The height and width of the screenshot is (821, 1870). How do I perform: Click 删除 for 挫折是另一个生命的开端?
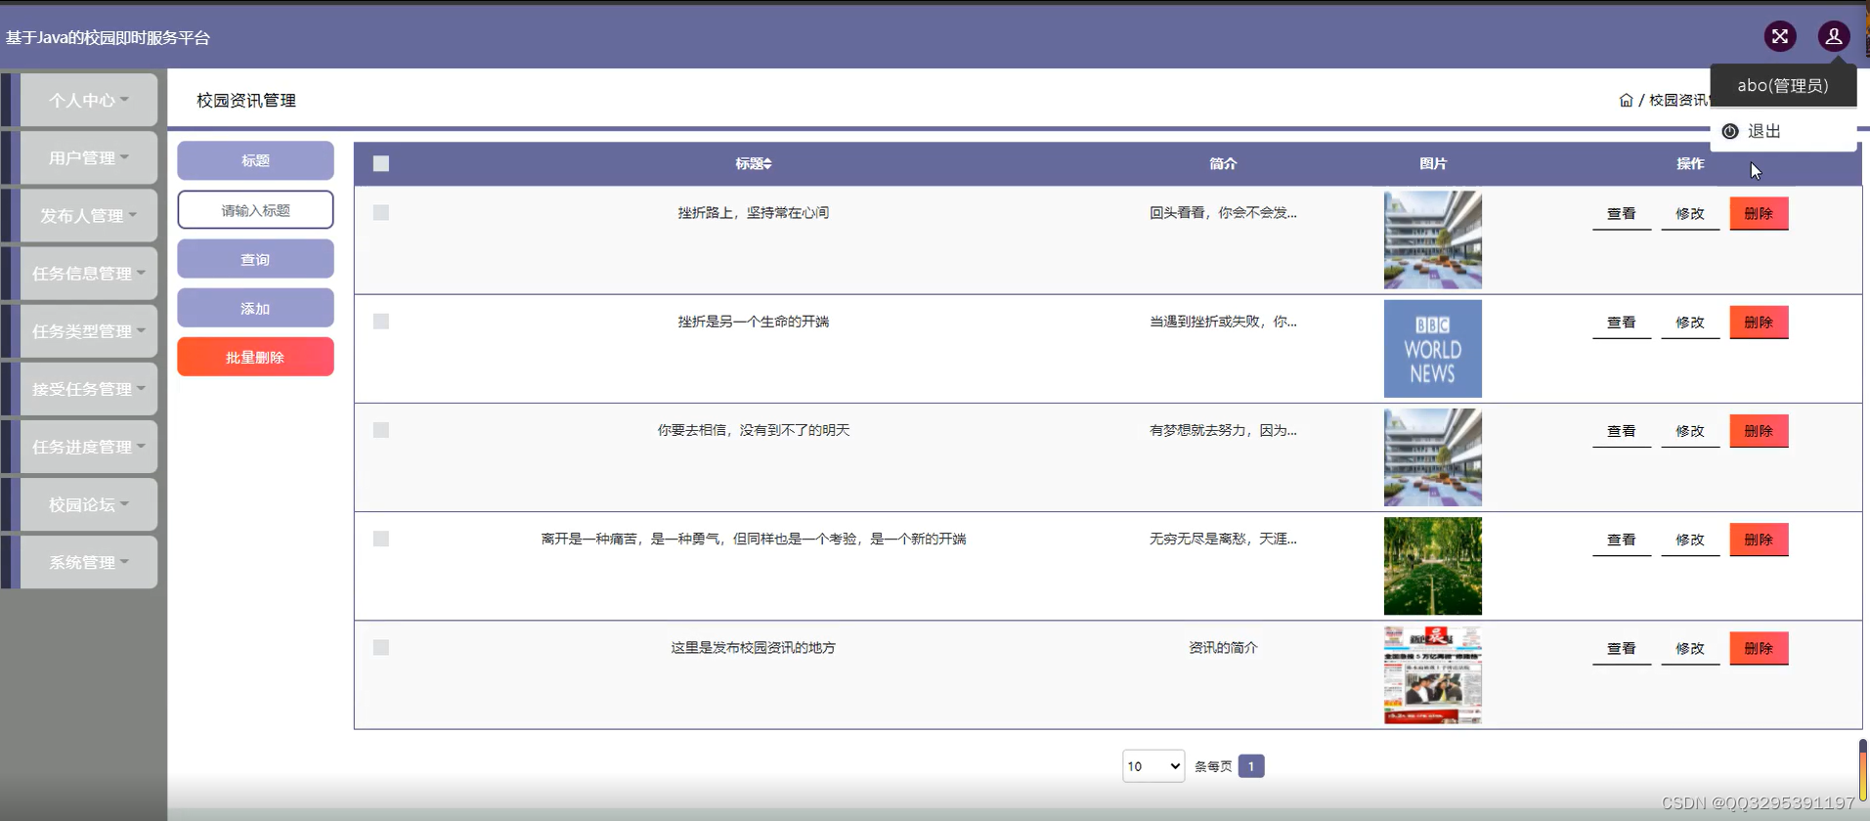1759,322
